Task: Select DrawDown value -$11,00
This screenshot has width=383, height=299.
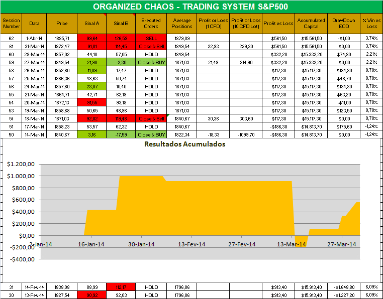Action: 344,103
